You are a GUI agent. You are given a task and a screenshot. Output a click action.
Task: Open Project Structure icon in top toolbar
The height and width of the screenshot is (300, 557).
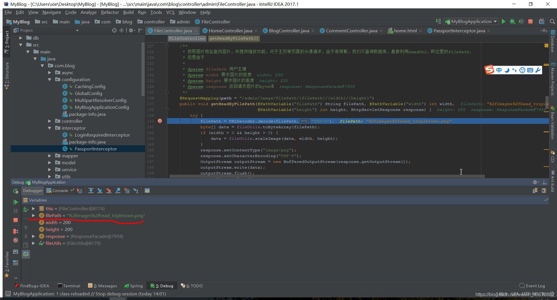point(542,22)
